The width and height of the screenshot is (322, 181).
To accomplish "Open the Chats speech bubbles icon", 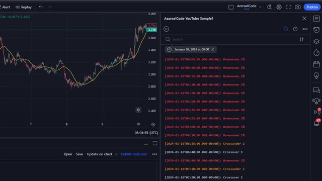I will [316, 90].
